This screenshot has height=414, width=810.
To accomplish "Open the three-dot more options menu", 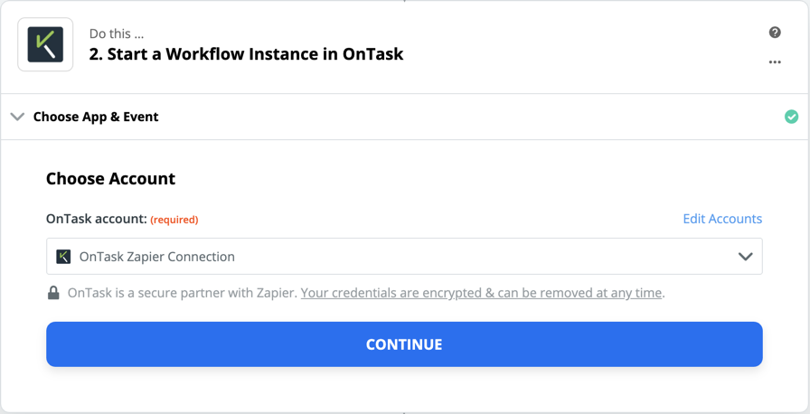I will point(775,62).
